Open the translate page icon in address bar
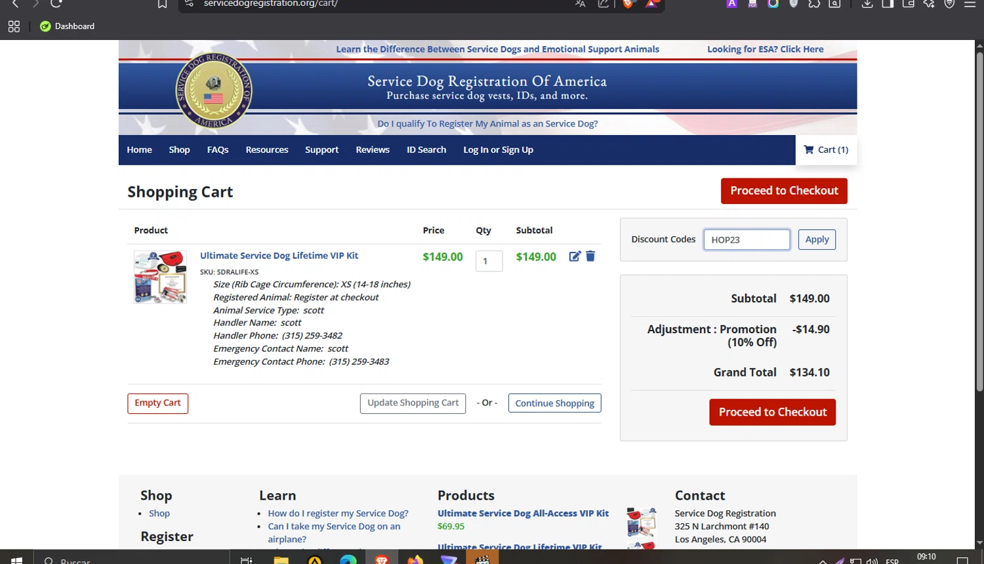Screen dimensions: 984x564 pos(580,4)
